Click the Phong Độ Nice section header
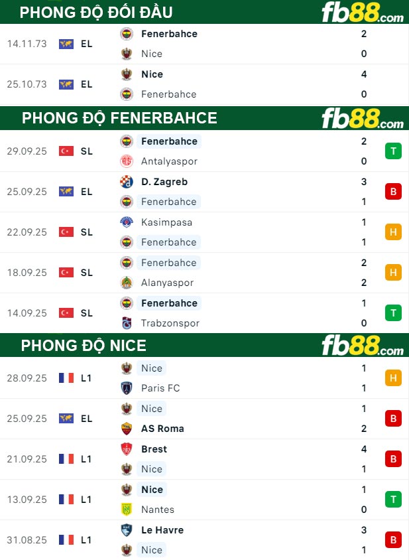 [x=84, y=346]
